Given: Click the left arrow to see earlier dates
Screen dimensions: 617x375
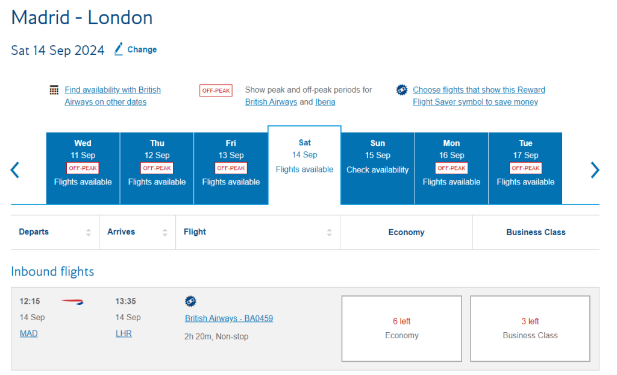Looking at the screenshot, I should (14, 170).
